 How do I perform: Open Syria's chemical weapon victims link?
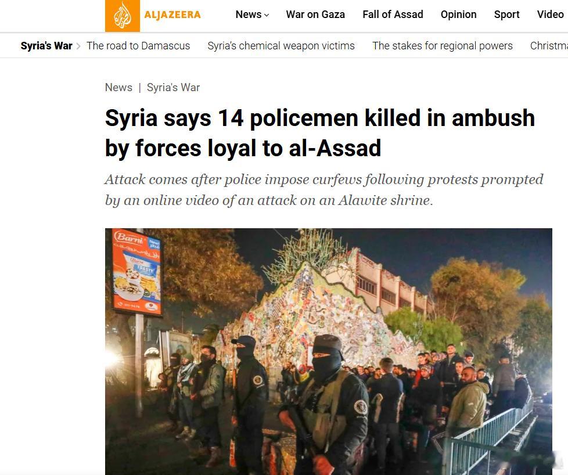pyautogui.click(x=281, y=46)
